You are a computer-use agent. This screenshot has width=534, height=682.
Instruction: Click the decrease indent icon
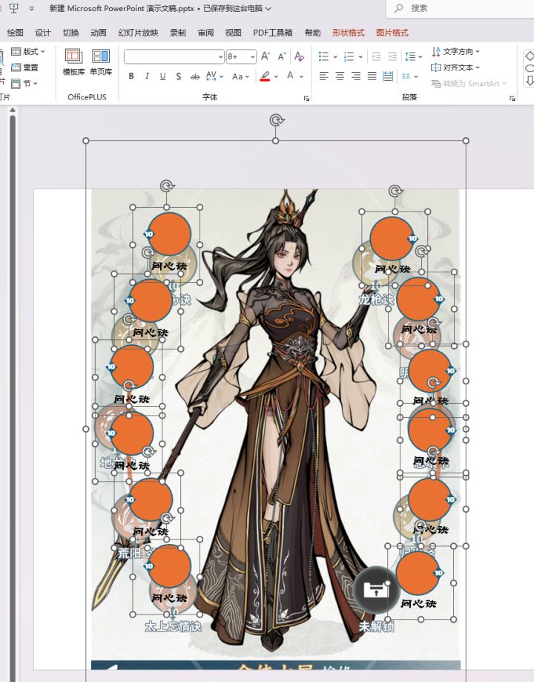click(x=375, y=56)
